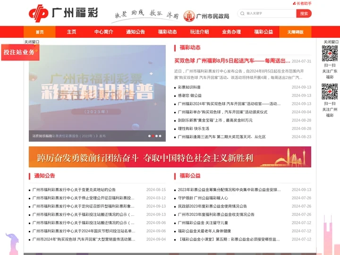This screenshot has height=255, width=340.
Task: Open 民政部2023年度彩票公益金使用情况公告
Action: (x=212, y=206)
